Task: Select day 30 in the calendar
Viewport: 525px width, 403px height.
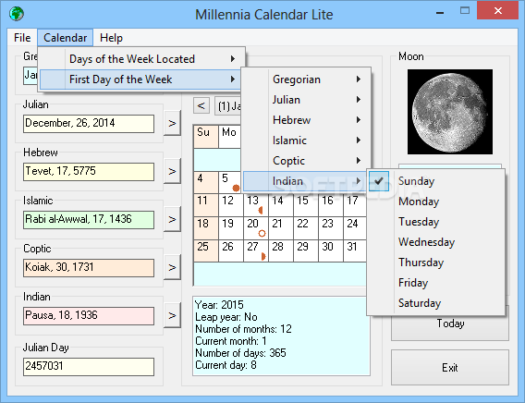Action: (331, 251)
